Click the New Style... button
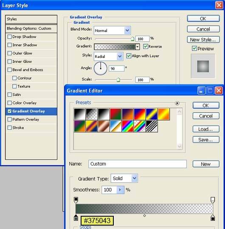The image size is (225, 229). (203, 40)
